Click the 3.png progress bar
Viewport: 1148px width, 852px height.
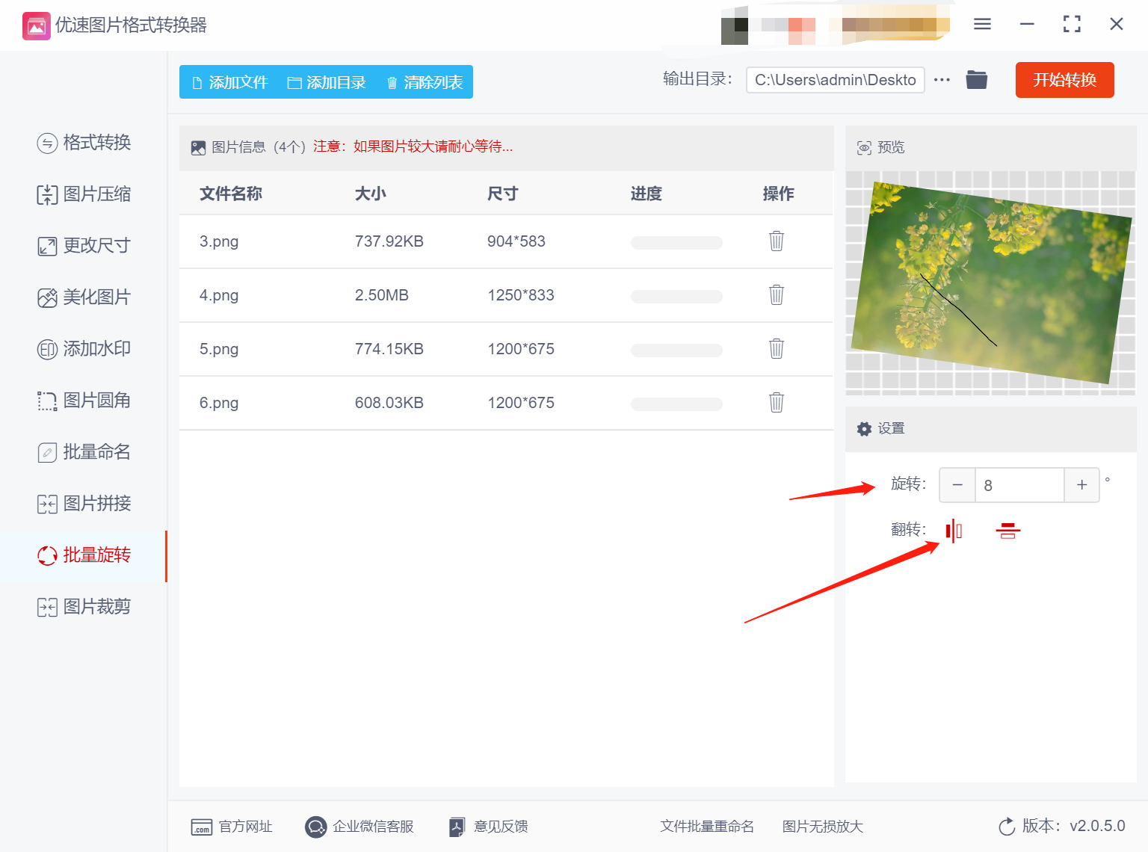tap(676, 242)
